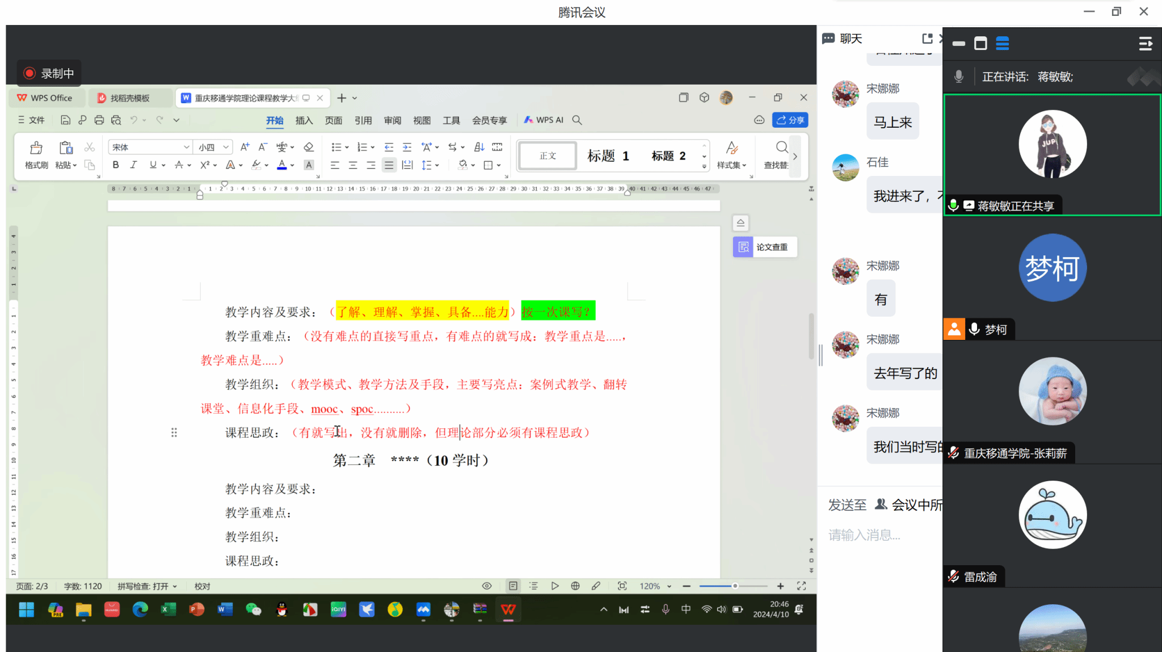Open the 审阅 ribbon tab
This screenshot has width=1162, height=652.
(x=392, y=120)
